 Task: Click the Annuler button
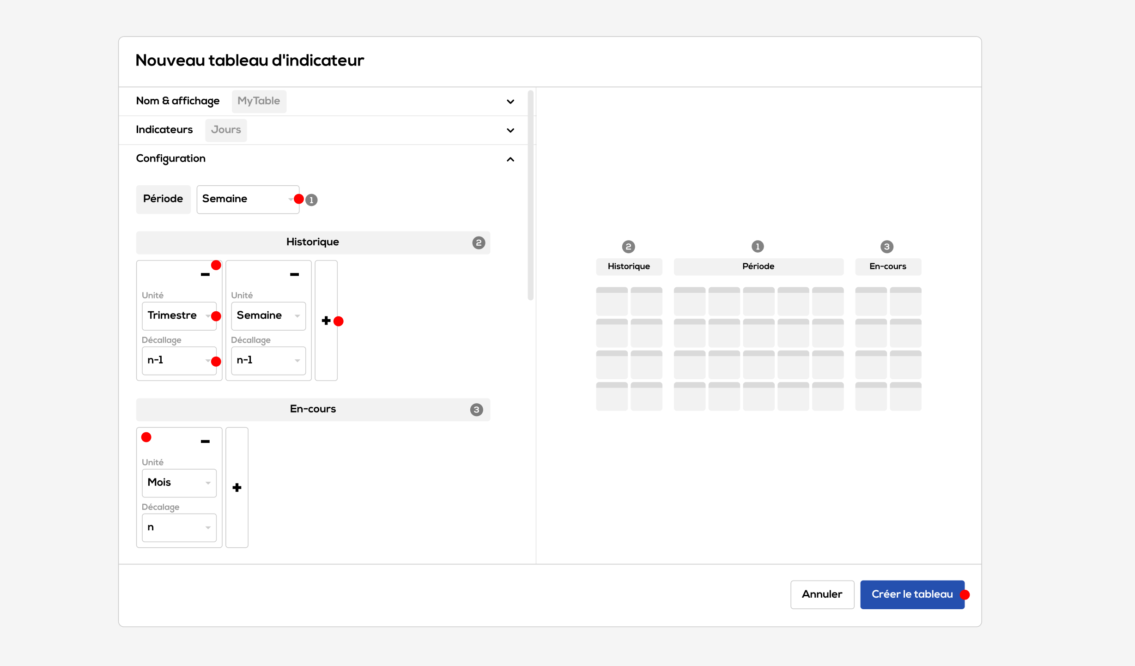822,594
